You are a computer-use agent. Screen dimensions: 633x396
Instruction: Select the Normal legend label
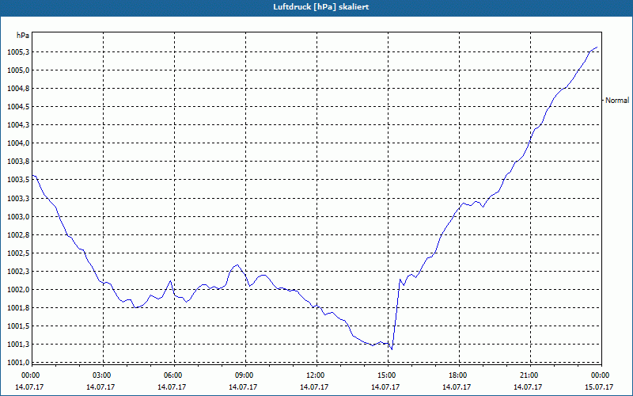(617, 101)
